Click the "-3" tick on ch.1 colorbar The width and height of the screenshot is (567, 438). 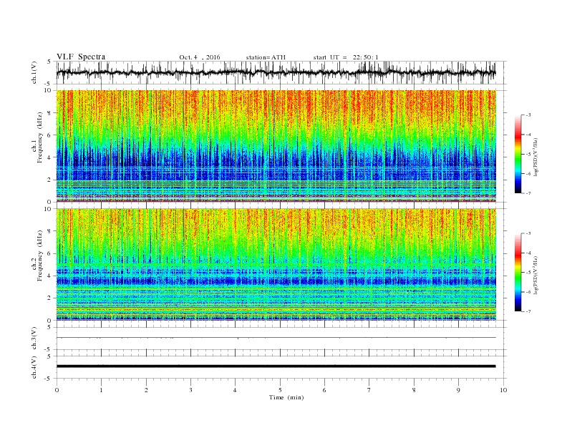(x=528, y=115)
